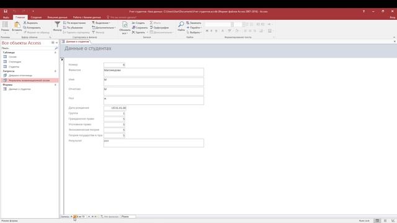The image size is (397, 223).
Task: Switch to Design view in the status bar
Action: [x=393, y=221]
